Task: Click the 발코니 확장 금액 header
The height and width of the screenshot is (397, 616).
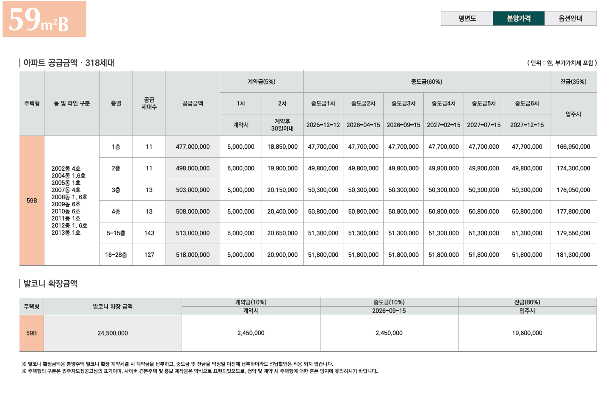Action: point(113,306)
